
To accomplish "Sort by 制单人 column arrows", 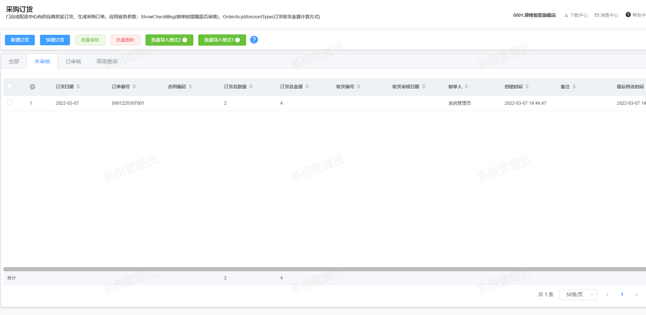I will click(466, 86).
